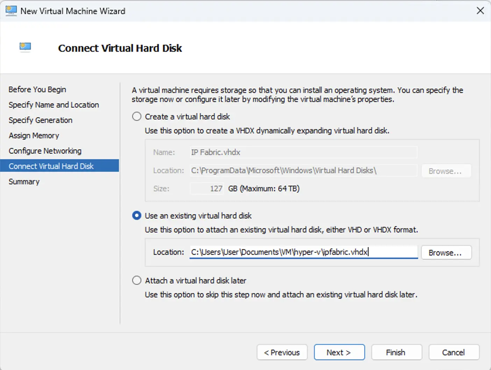491x370 pixels.
Task: Select the Specify Generation step
Action: (40, 120)
